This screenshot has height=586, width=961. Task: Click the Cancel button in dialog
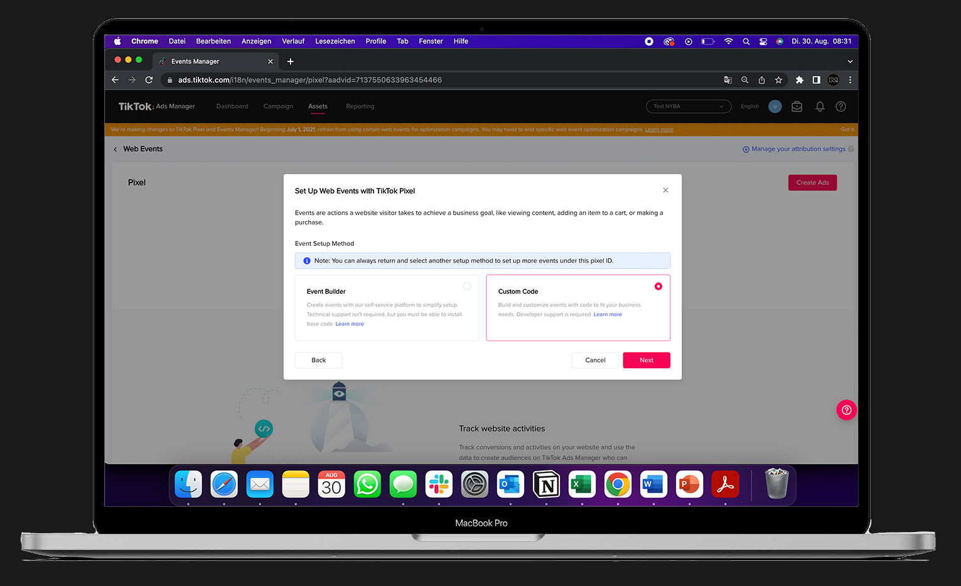595,360
